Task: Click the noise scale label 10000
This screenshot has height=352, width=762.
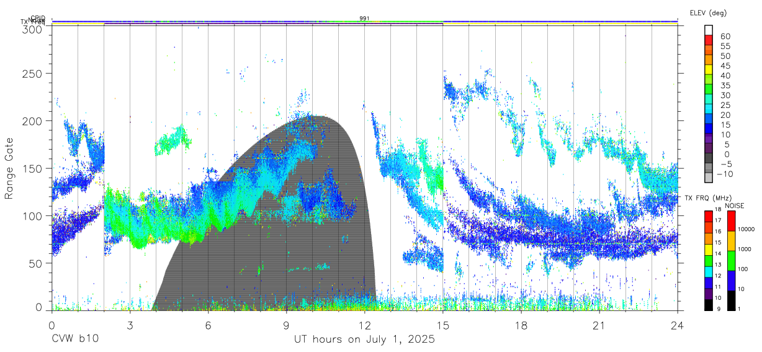Action: pyautogui.click(x=746, y=230)
